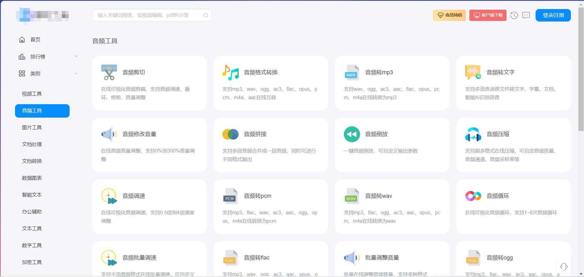Viewport: 584px width, 277px height.
Task: Open 加密工具 category
Action: click(32, 262)
